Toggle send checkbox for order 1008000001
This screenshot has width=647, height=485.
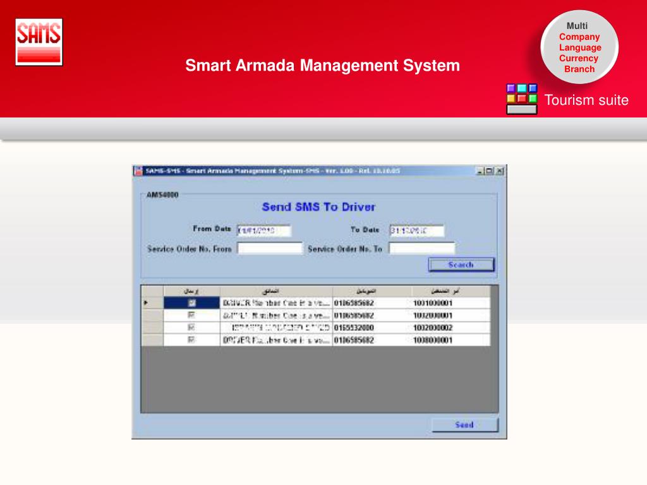(191, 340)
